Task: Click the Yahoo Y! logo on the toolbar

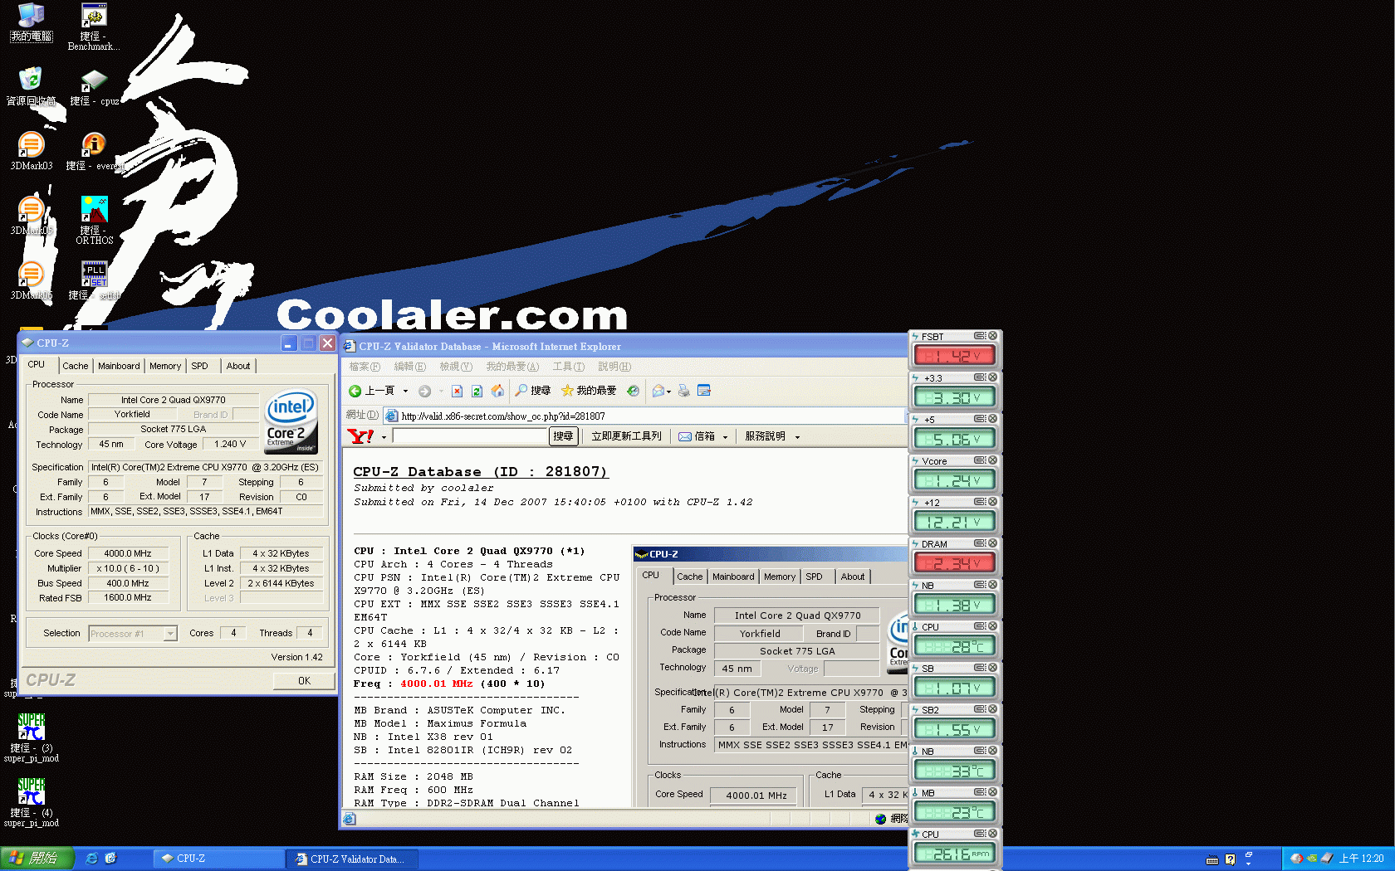Action: point(361,436)
